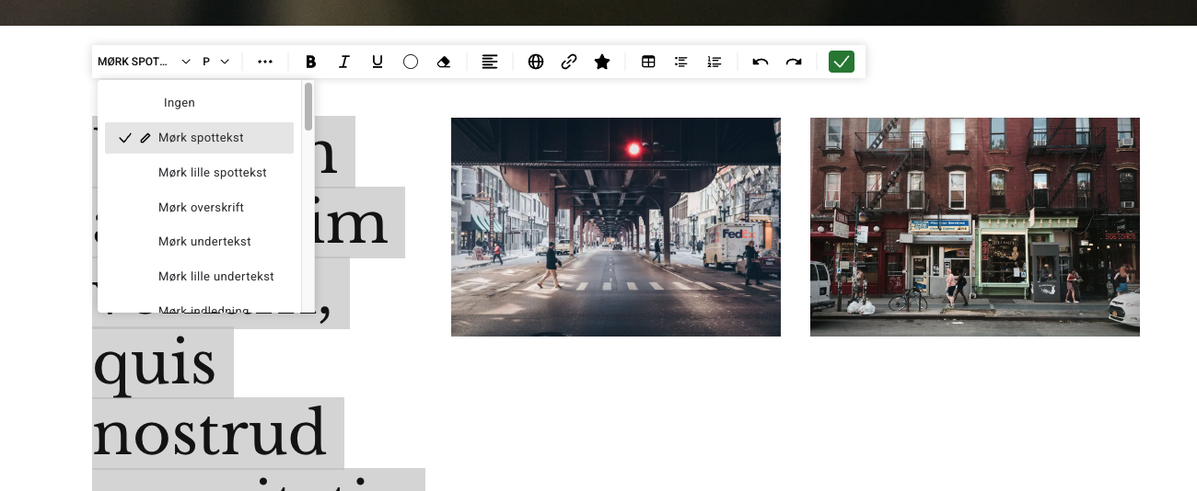Open the text alignment options

490,62
